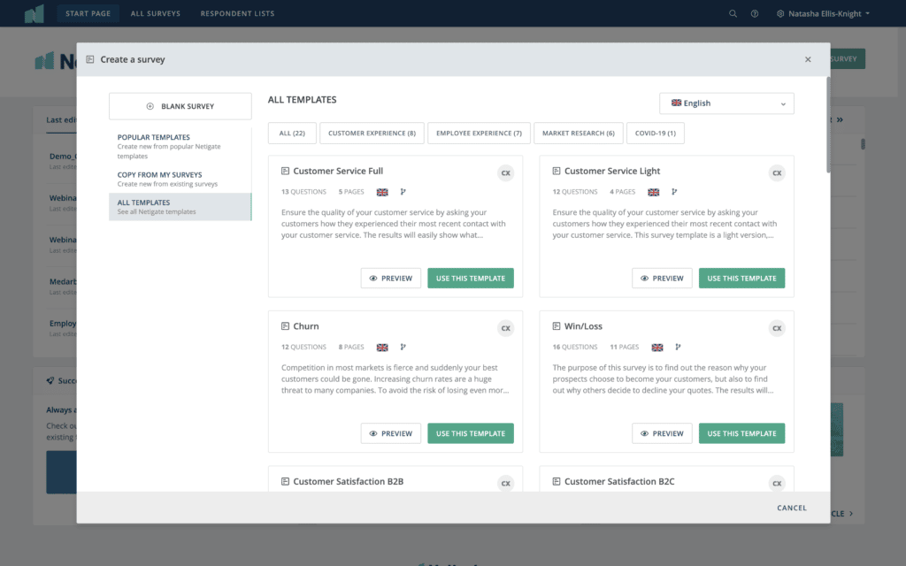Open the English language dropdown

click(726, 103)
